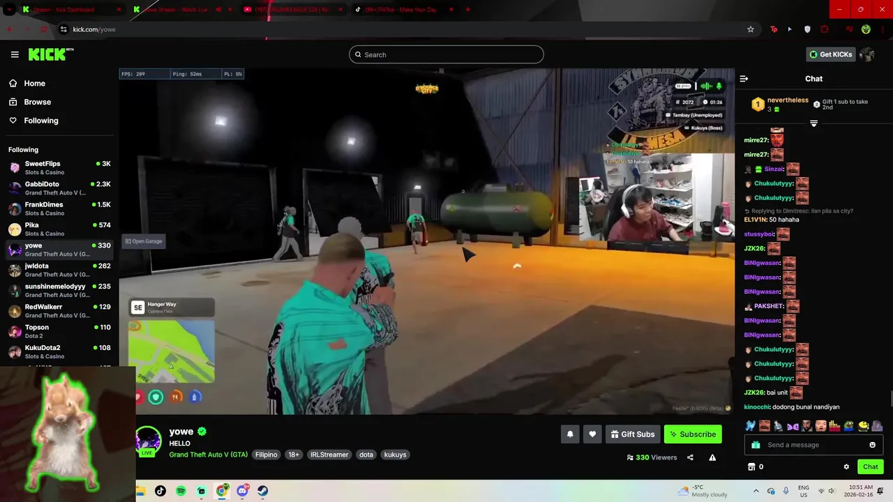Report stream with the warning icon

pyautogui.click(x=712, y=457)
